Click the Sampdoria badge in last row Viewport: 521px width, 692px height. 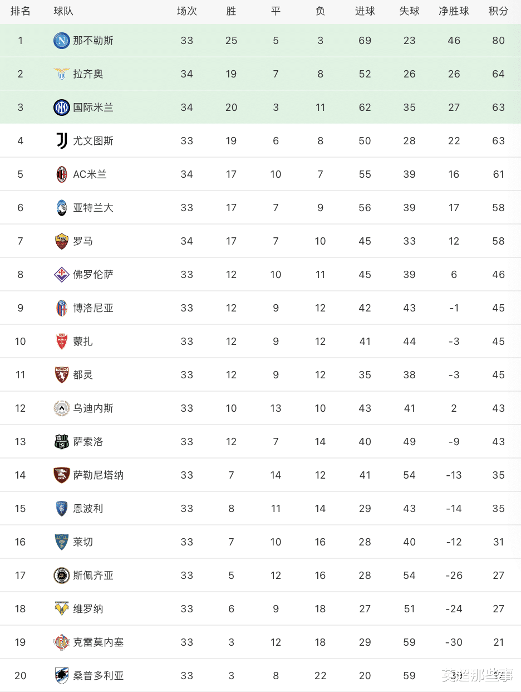pyautogui.click(x=62, y=676)
